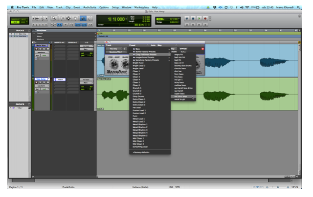Open the plug-in track selector 'Vox Amp'
Screen dimensions: 313x197
click(x=114, y=49)
